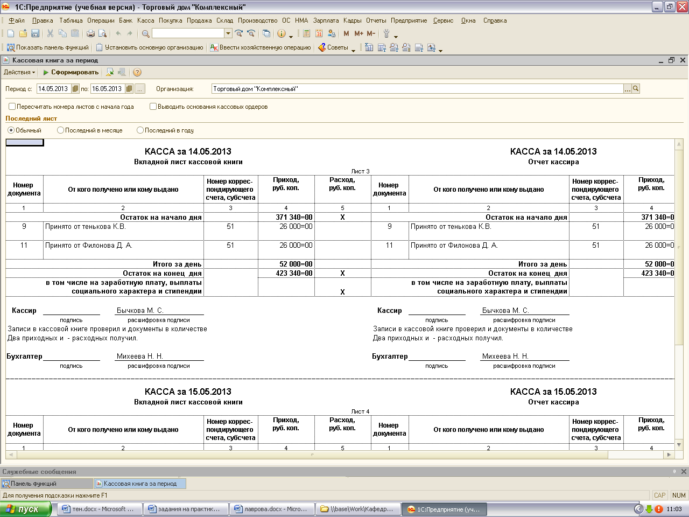
Task: Open the Справка menu
Action: coord(495,20)
